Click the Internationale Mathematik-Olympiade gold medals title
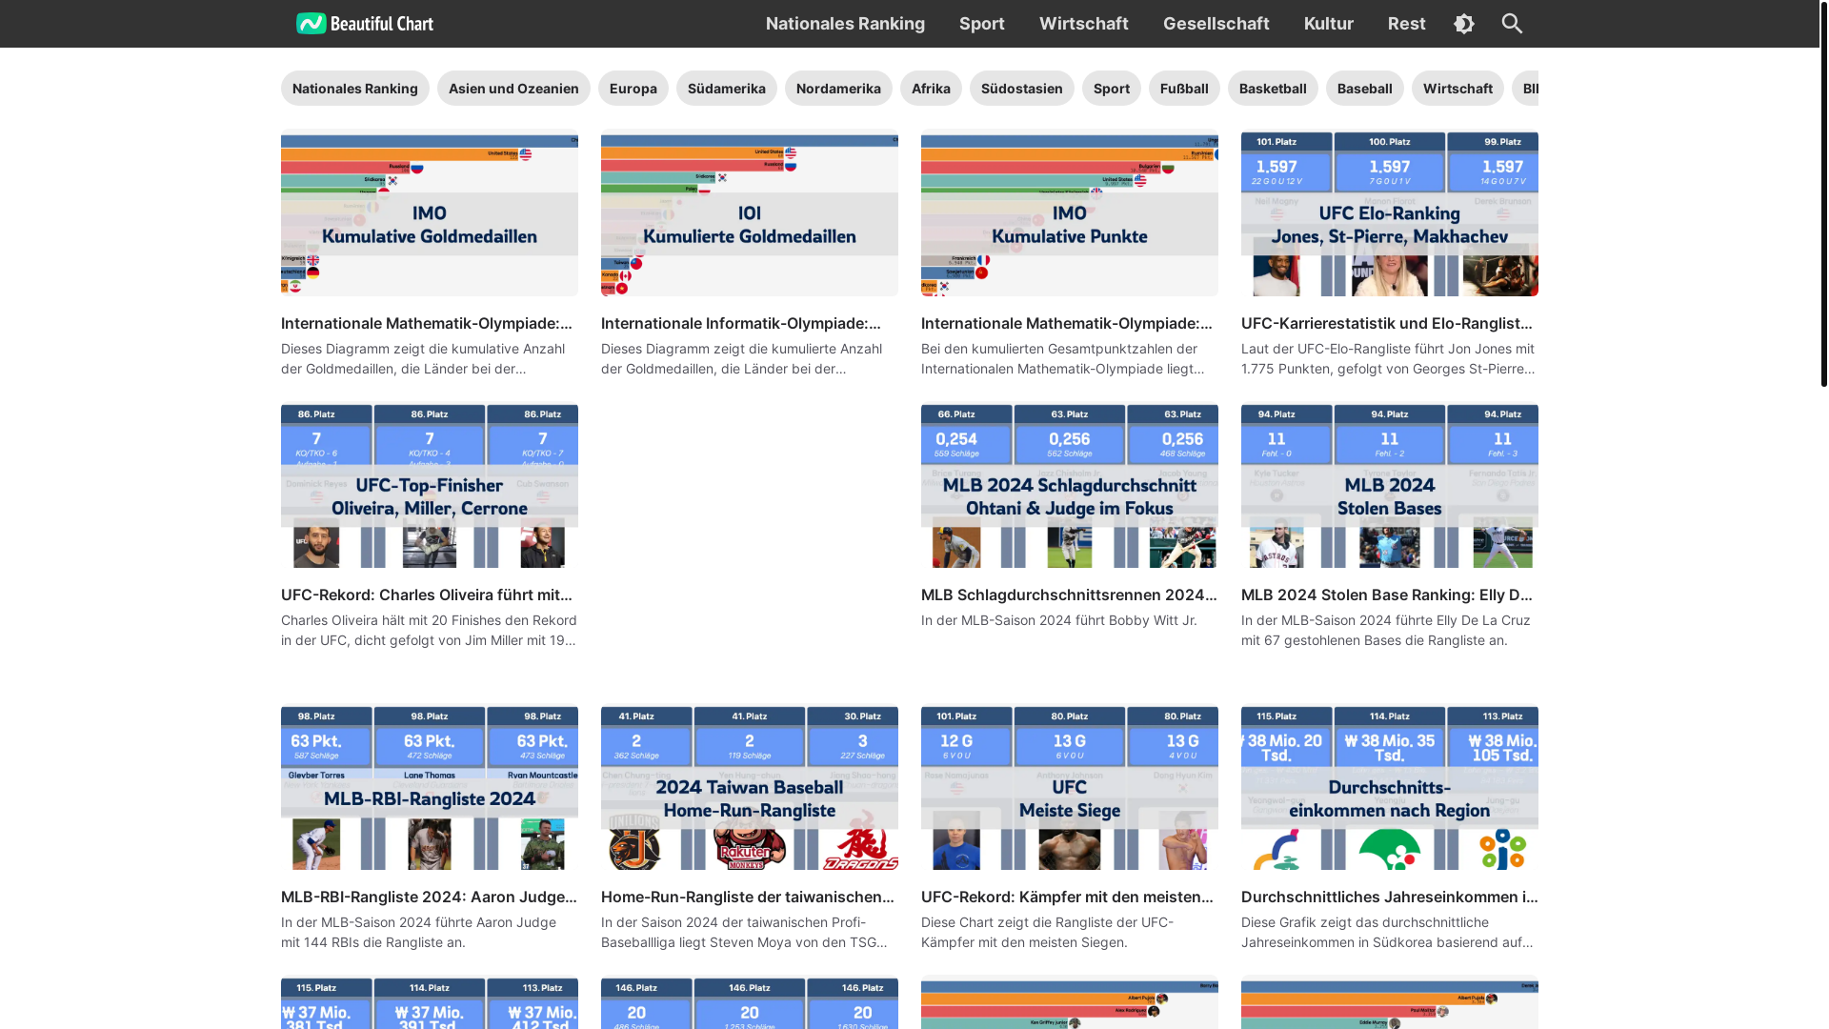Viewport: 1829px width, 1029px height. [x=427, y=323]
